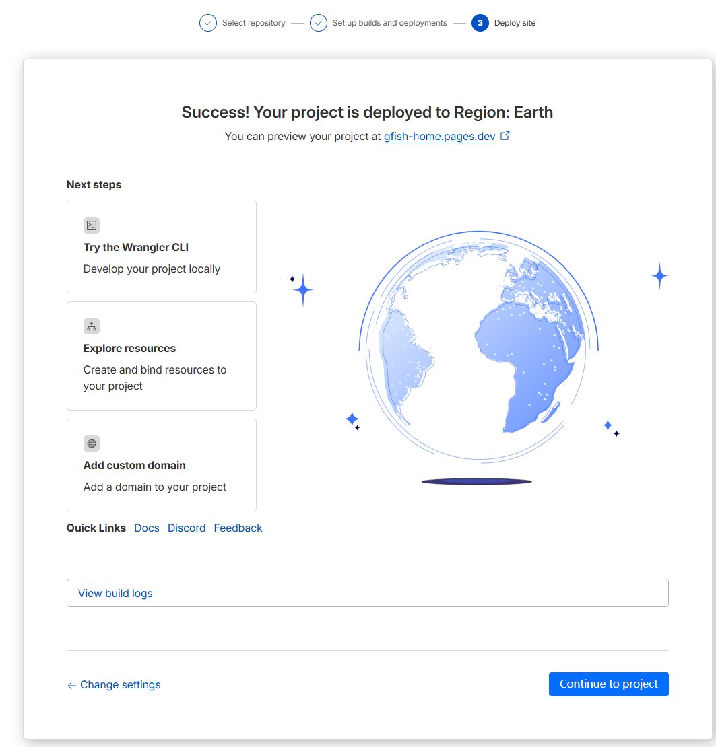Click the terminal icon for Wrangler CLI
This screenshot has width=716, height=747.
point(92,225)
